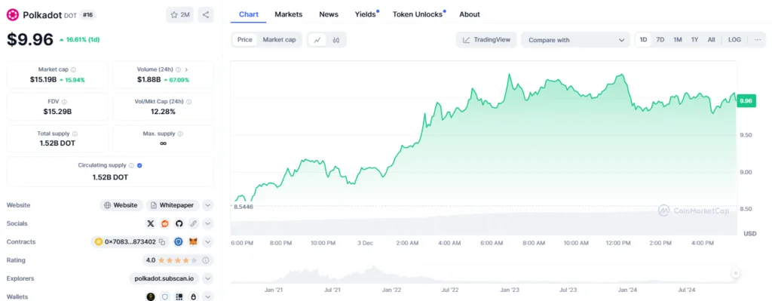
Task: Open info tooltip next to Total supply
Action: pyautogui.click(x=75, y=134)
